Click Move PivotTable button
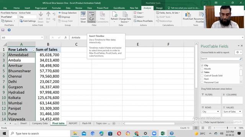This screenshot has width=245, height=137. coord(143,21)
